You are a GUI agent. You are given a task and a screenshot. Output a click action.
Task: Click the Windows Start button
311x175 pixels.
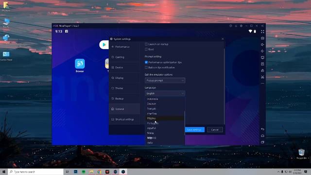pos(4,172)
